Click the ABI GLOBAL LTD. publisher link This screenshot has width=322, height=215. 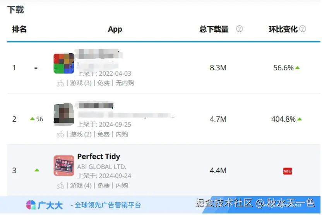pyautogui.click(x=102, y=167)
